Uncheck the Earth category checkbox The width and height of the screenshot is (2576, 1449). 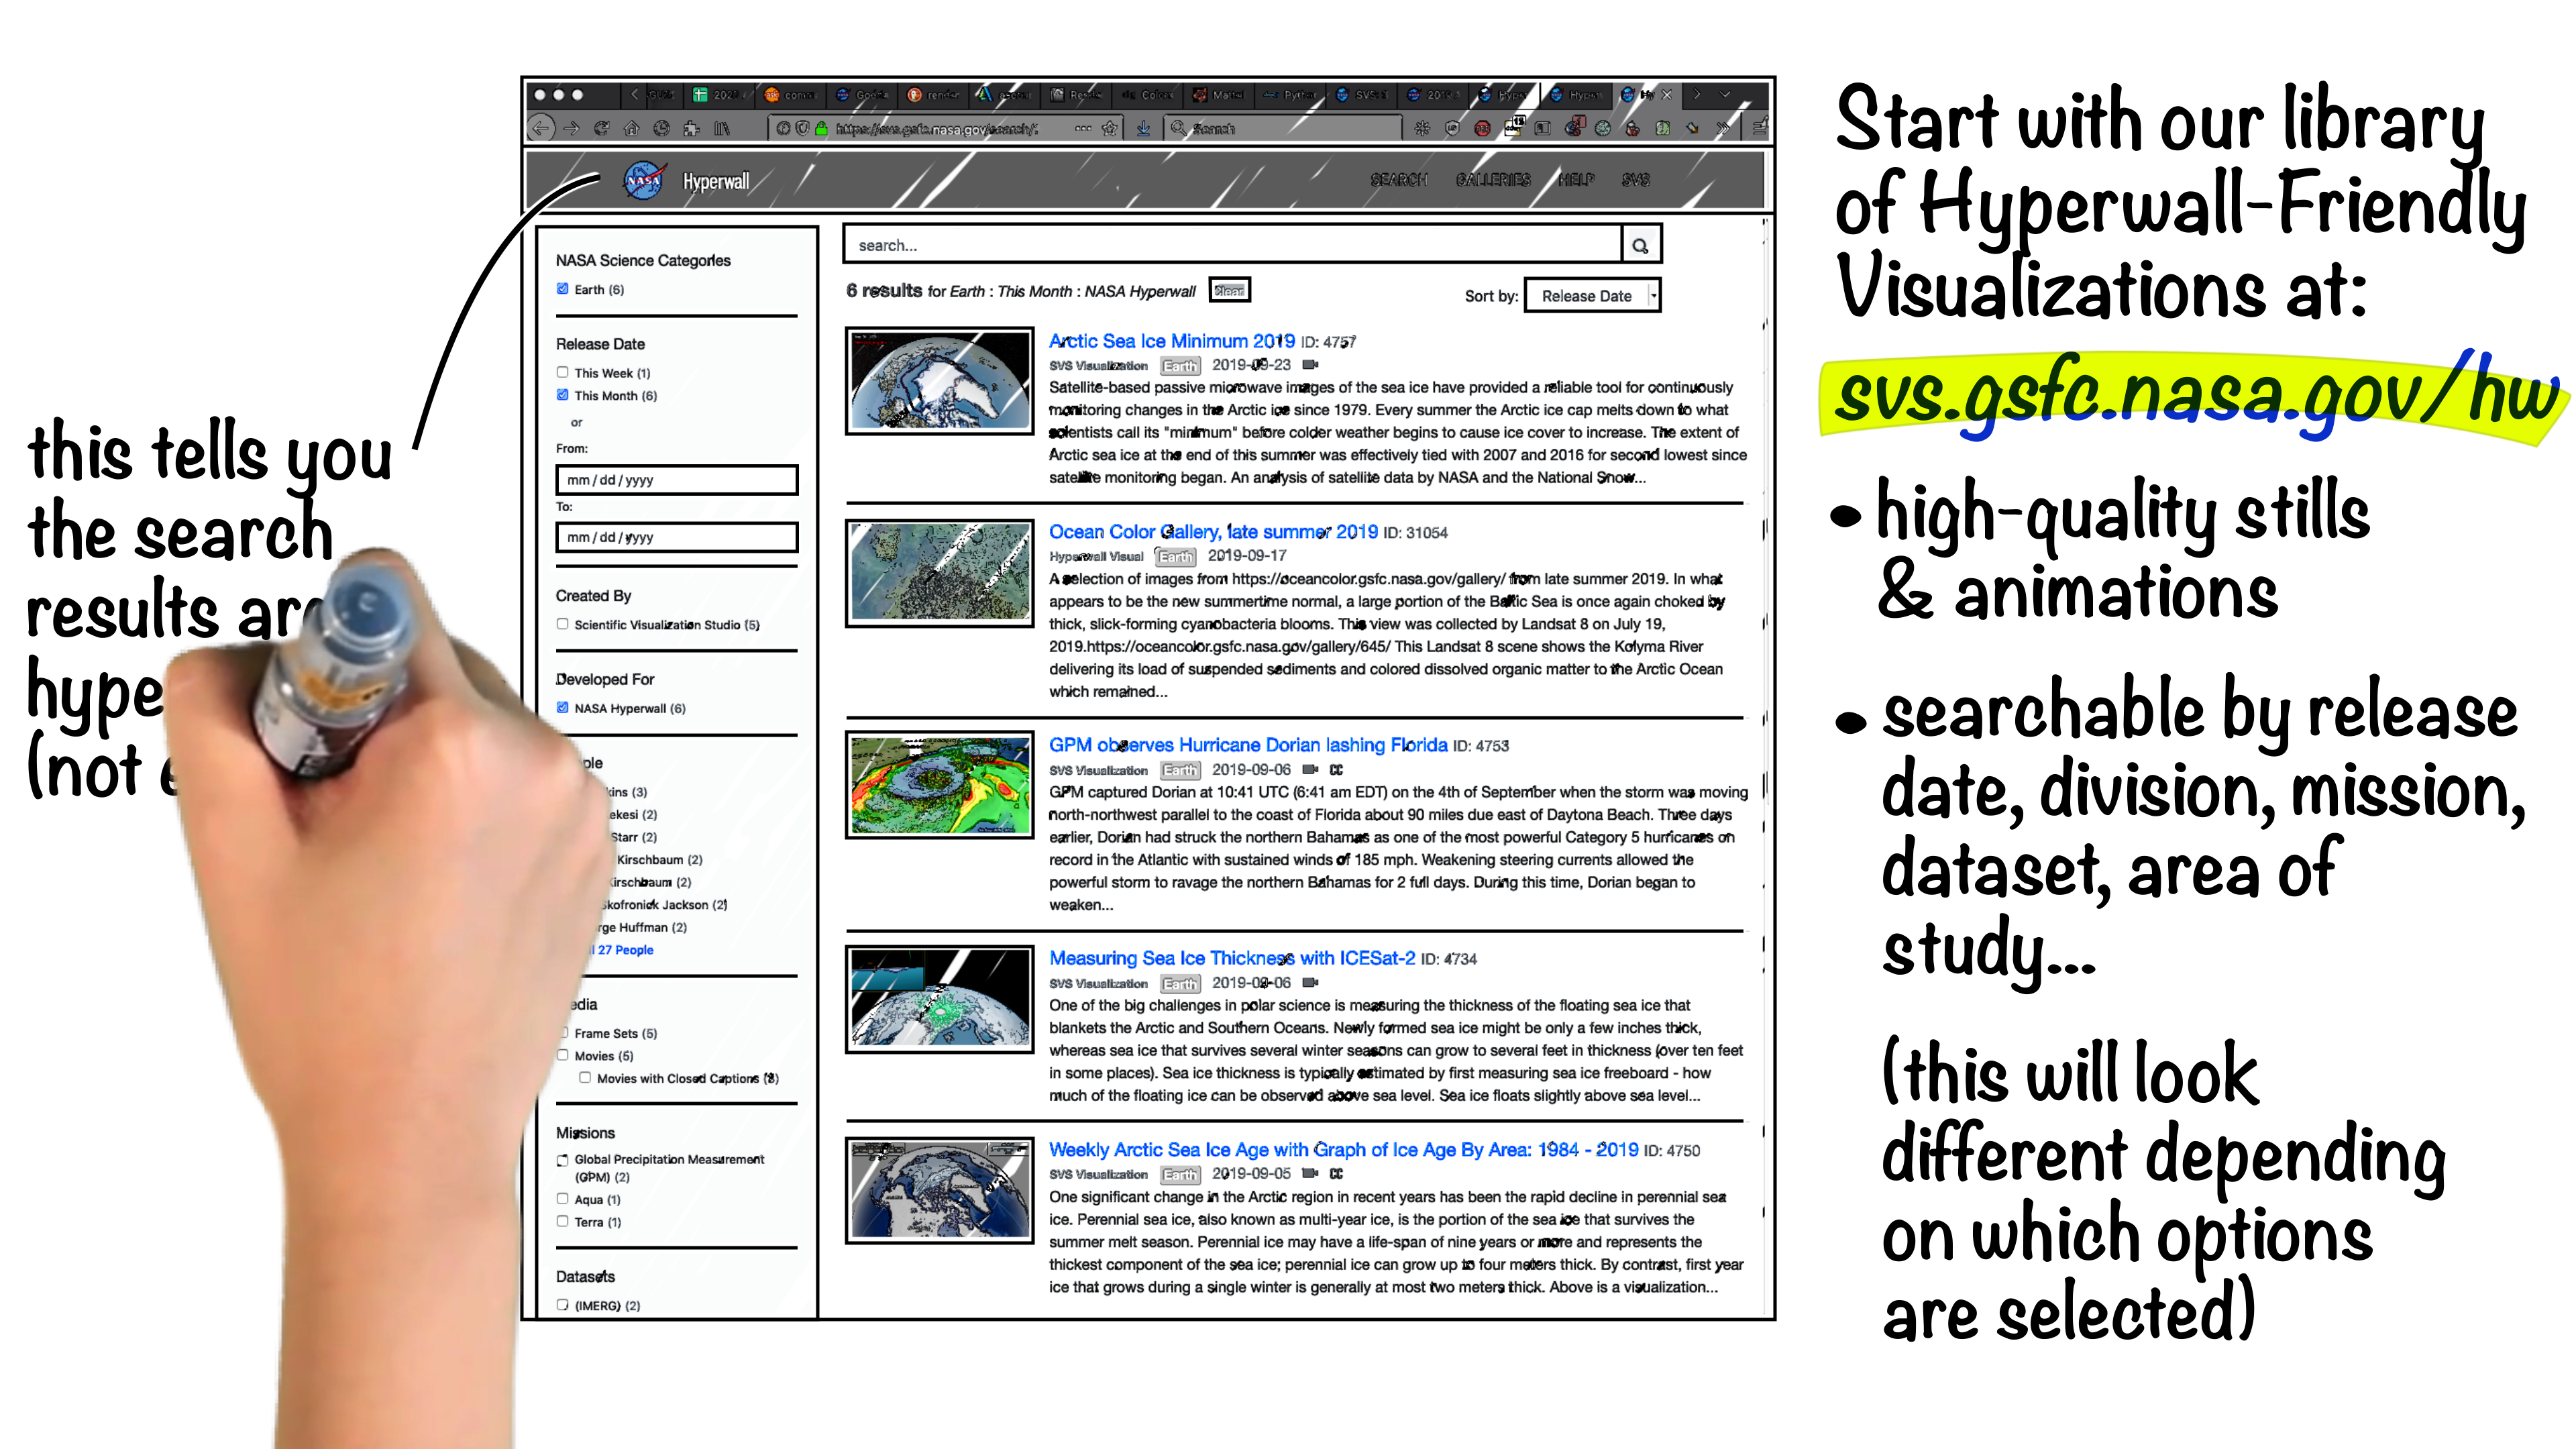pos(563,289)
